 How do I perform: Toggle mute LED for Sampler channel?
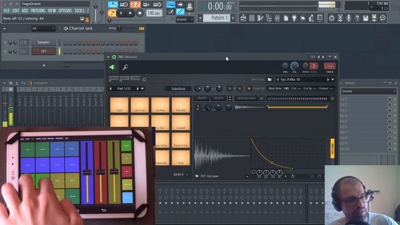tap(6, 42)
